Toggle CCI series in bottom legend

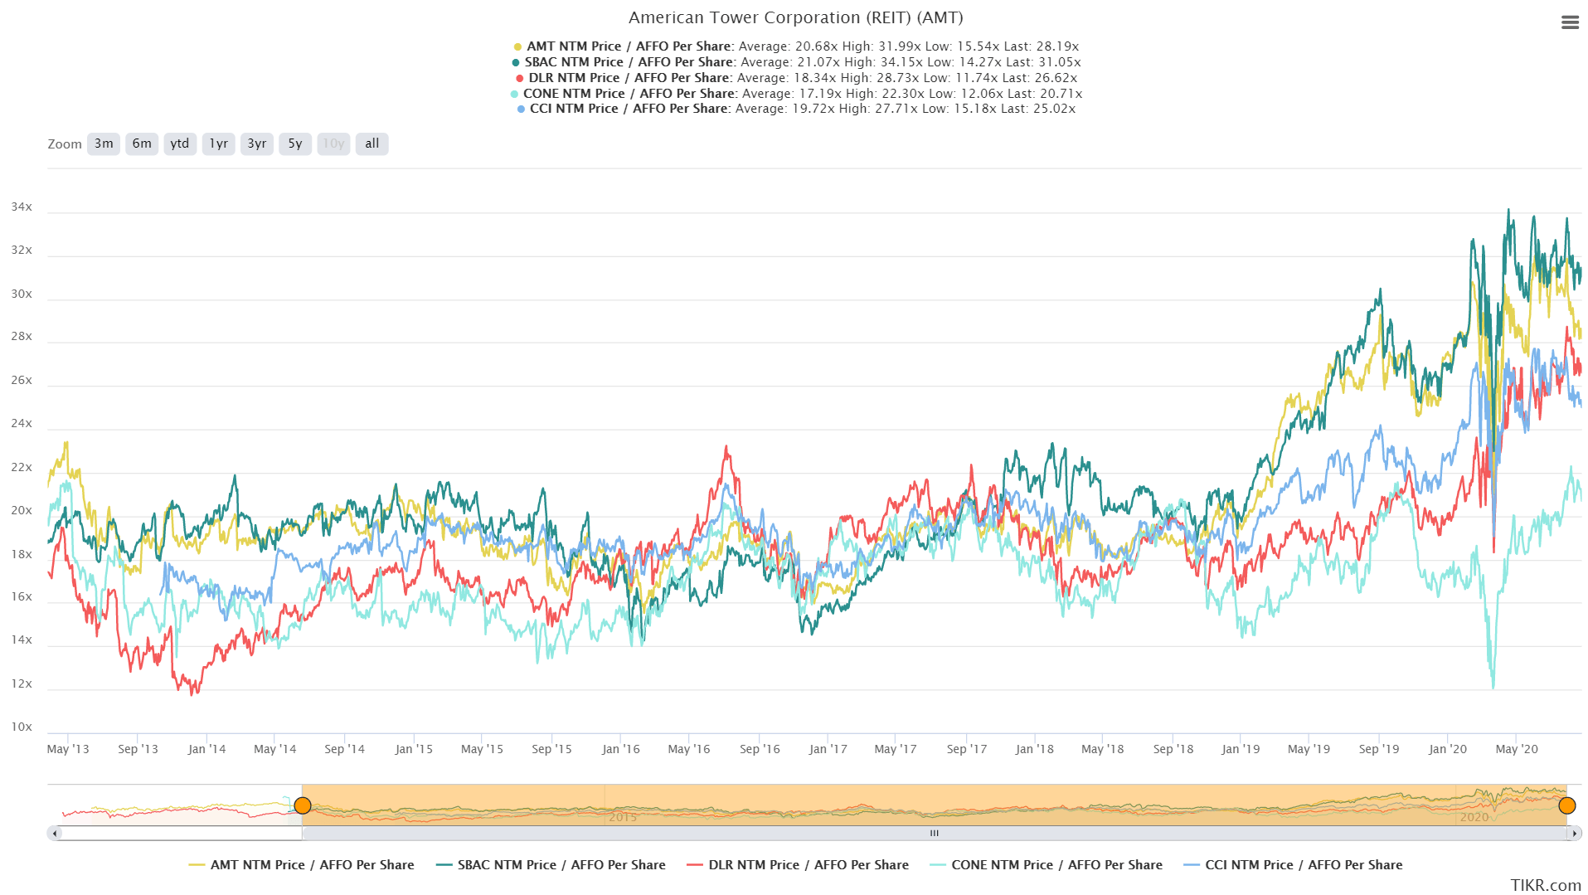pos(1293,864)
